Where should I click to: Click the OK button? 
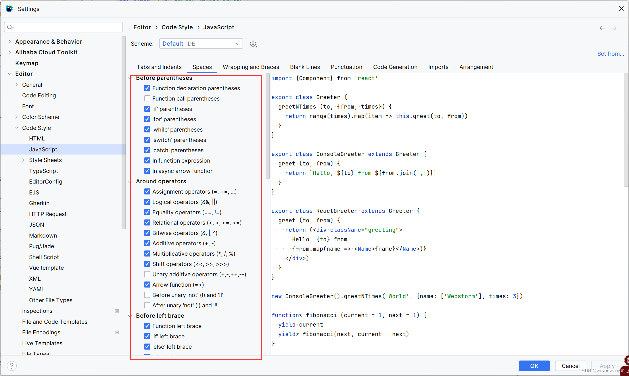point(534,366)
